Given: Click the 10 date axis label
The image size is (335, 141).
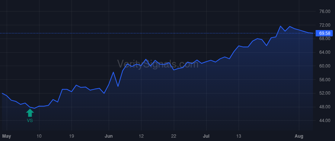Looking at the screenshot, I should pos(39,136).
